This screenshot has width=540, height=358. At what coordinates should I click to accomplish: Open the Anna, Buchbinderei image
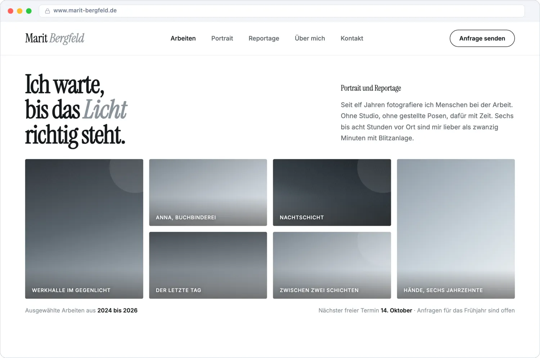(208, 193)
